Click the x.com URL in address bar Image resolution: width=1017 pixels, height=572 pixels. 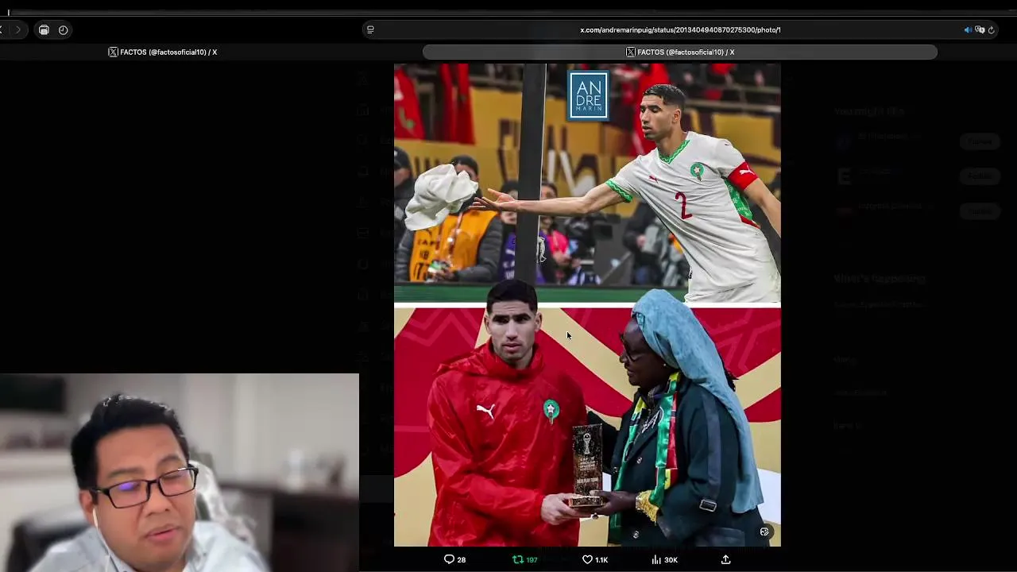680,29
